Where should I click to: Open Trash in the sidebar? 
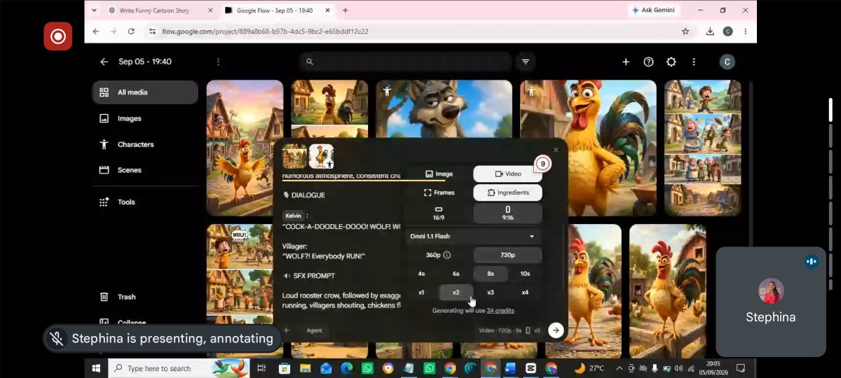click(x=145, y=297)
